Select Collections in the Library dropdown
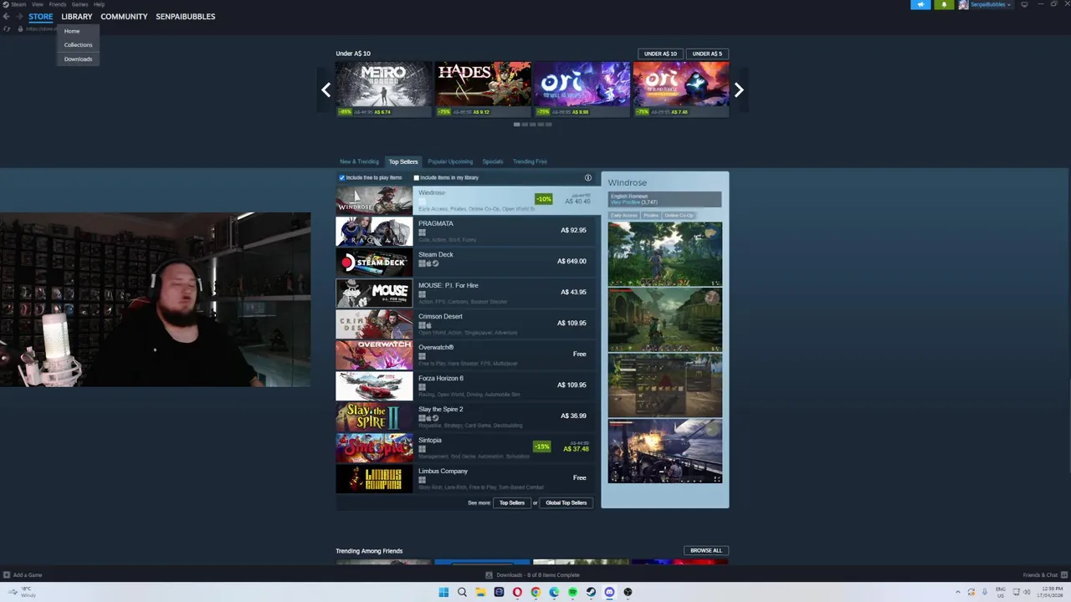 78,45
